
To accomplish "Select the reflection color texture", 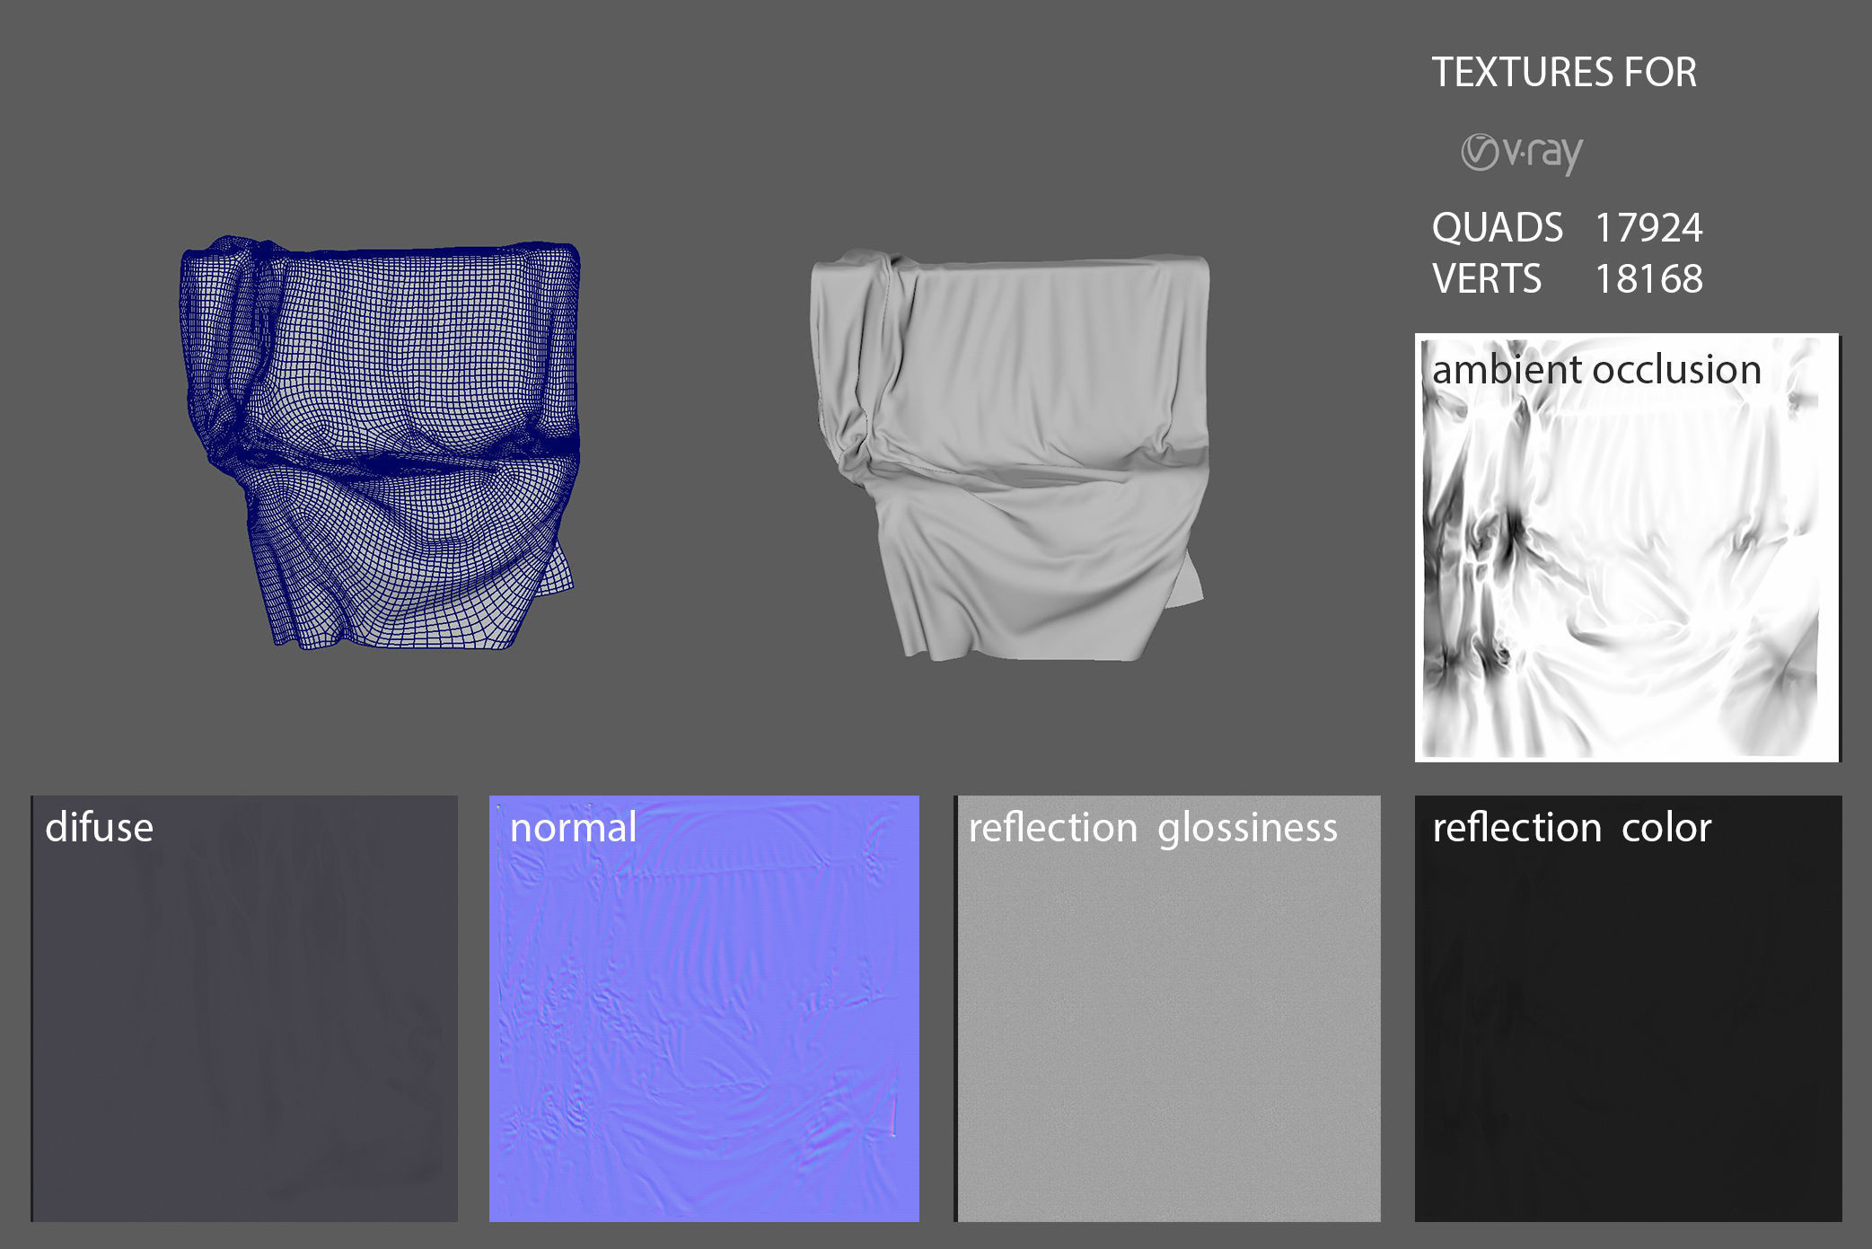I will pyautogui.click(x=1628, y=1008).
